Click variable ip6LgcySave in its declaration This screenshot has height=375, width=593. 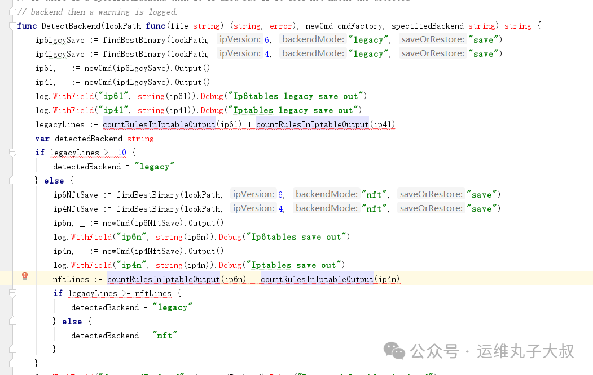coord(60,40)
